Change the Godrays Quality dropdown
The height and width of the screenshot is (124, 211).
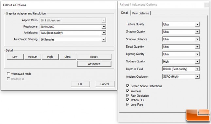click(181, 62)
